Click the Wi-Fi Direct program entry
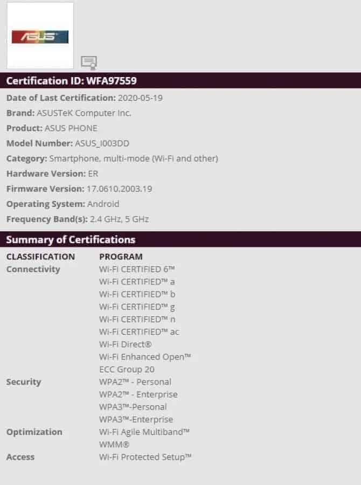 click(126, 344)
